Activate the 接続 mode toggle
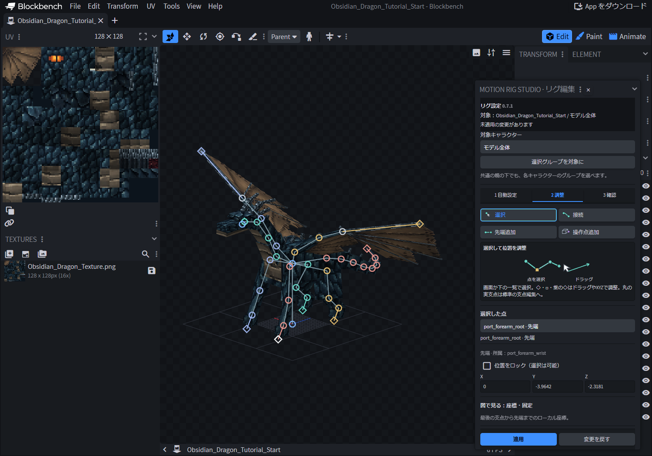 click(597, 215)
